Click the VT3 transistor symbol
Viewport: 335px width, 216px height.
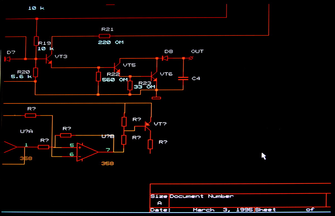tap(49, 59)
